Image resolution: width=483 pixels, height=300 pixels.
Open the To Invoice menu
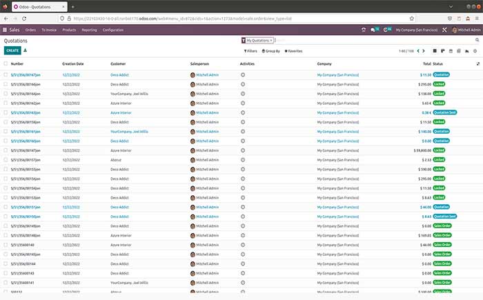coord(49,30)
